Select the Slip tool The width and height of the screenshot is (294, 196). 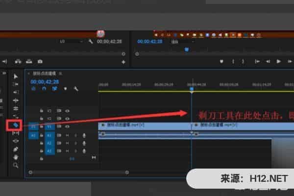point(16,133)
